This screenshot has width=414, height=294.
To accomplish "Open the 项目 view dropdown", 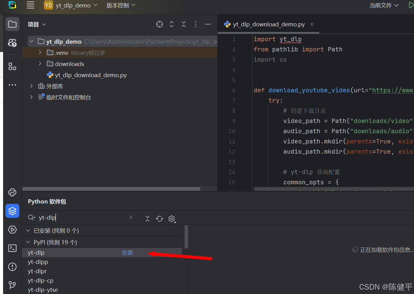I will [x=37, y=24].
